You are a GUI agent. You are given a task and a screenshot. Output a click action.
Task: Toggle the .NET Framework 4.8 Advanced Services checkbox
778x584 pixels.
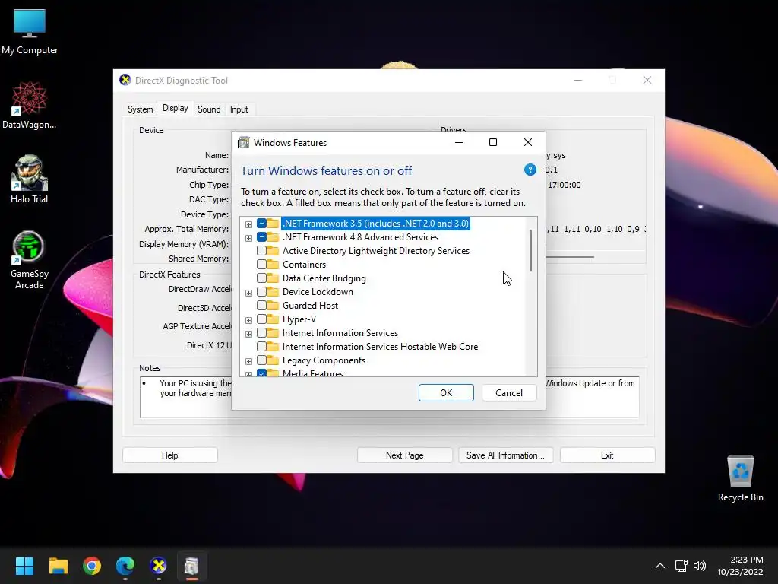tap(261, 237)
